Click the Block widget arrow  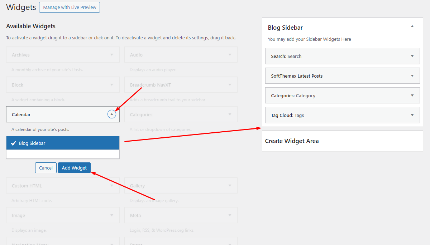pyautogui.click(x=112, y=85)
